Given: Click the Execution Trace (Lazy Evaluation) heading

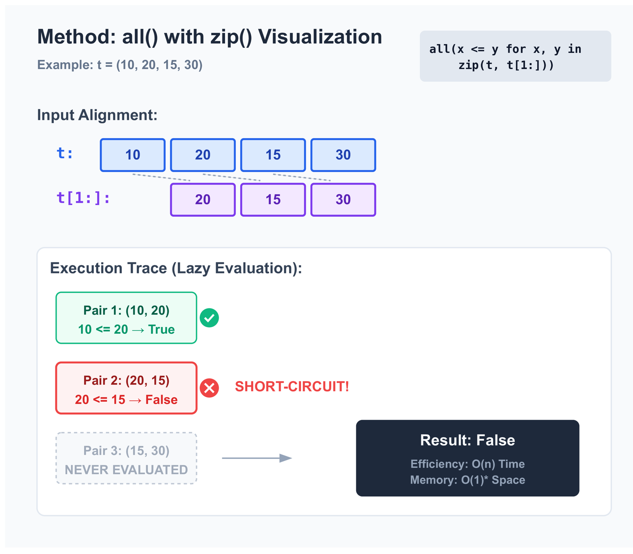Looking at the screenshot, I should pos(176,268).
